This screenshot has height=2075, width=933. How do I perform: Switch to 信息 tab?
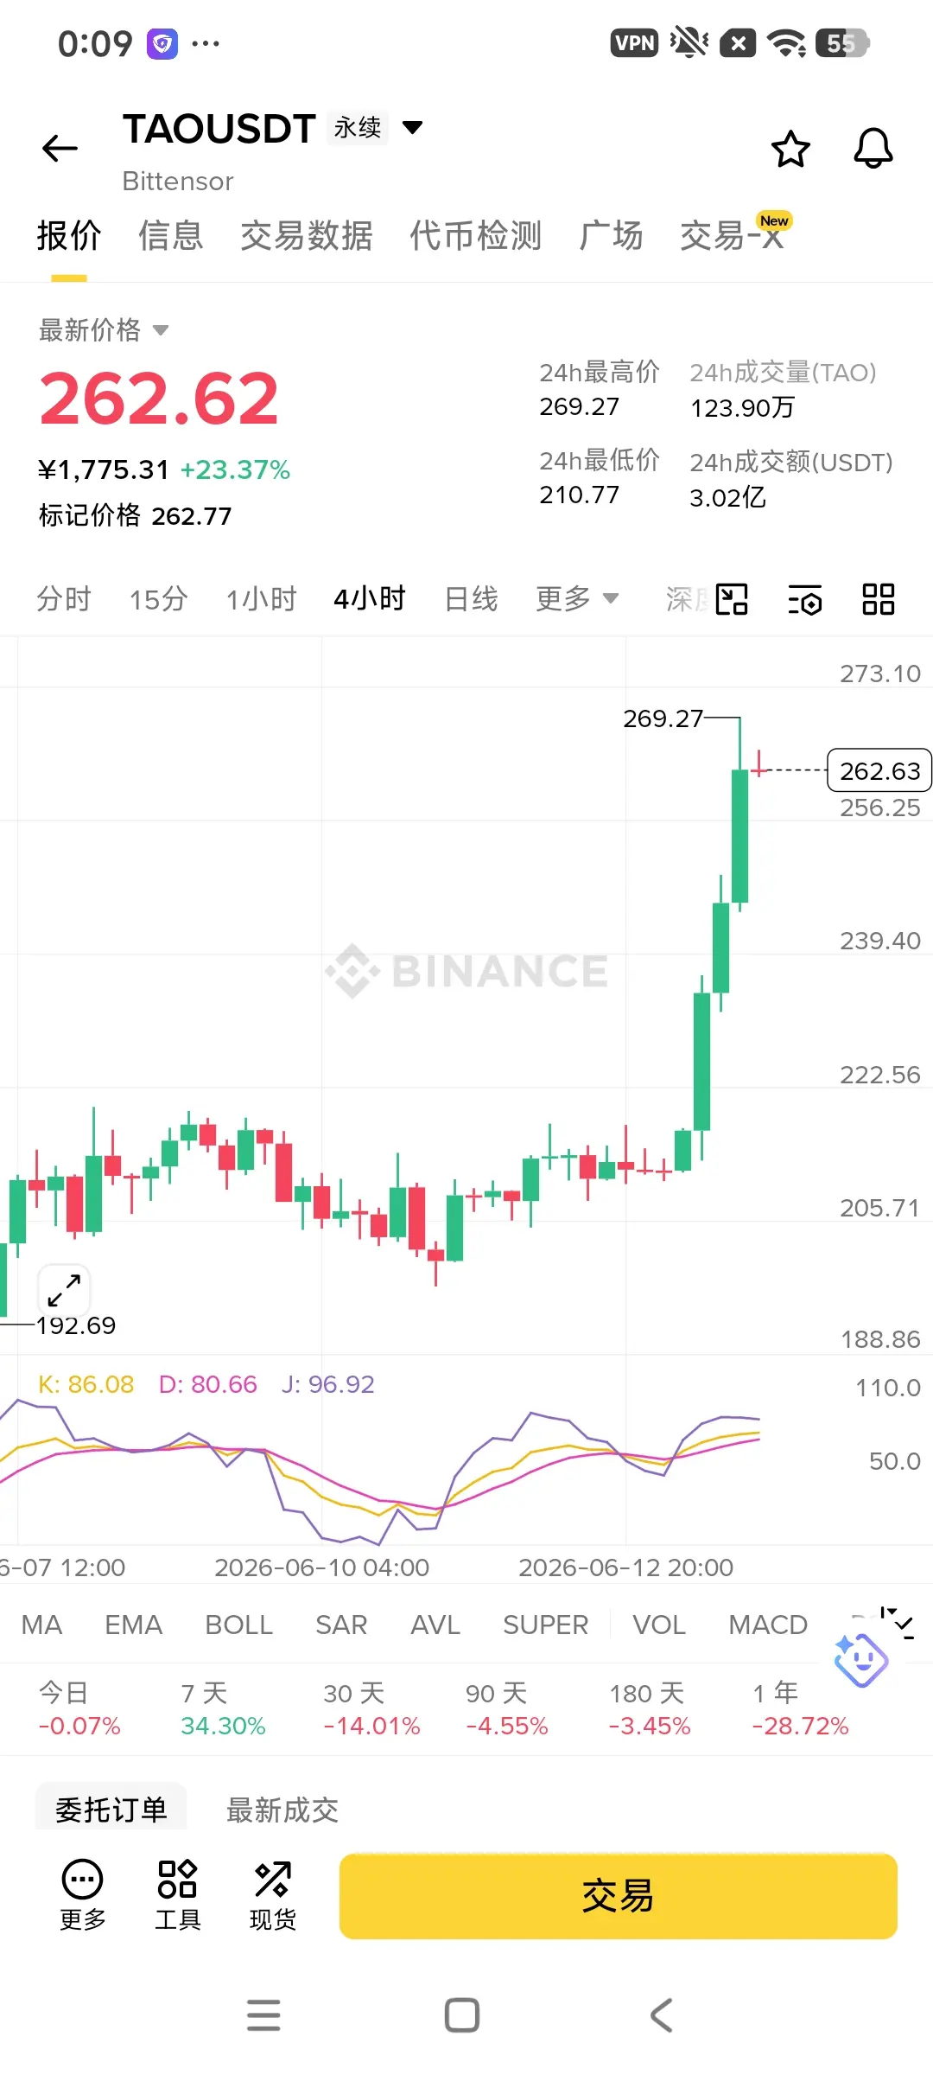[171, 235]
